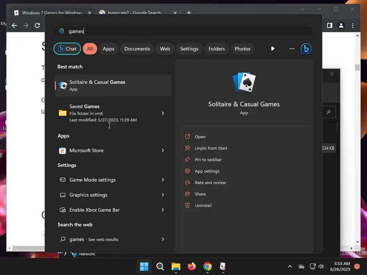Click the App settings gear icon
This screenshot has width=367, height=275.
coord(187,171)
